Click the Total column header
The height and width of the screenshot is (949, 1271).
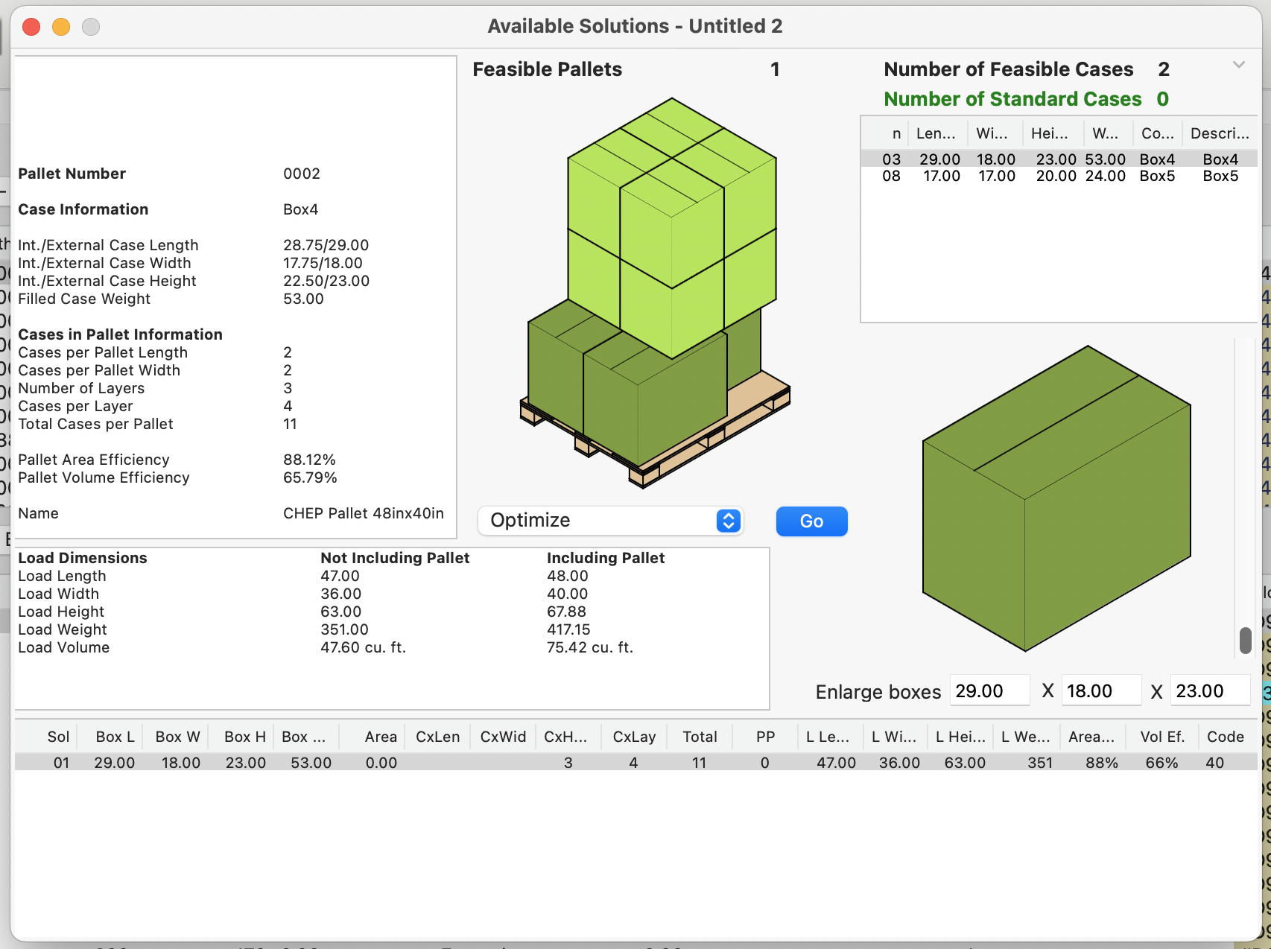(x=700, y=737)
